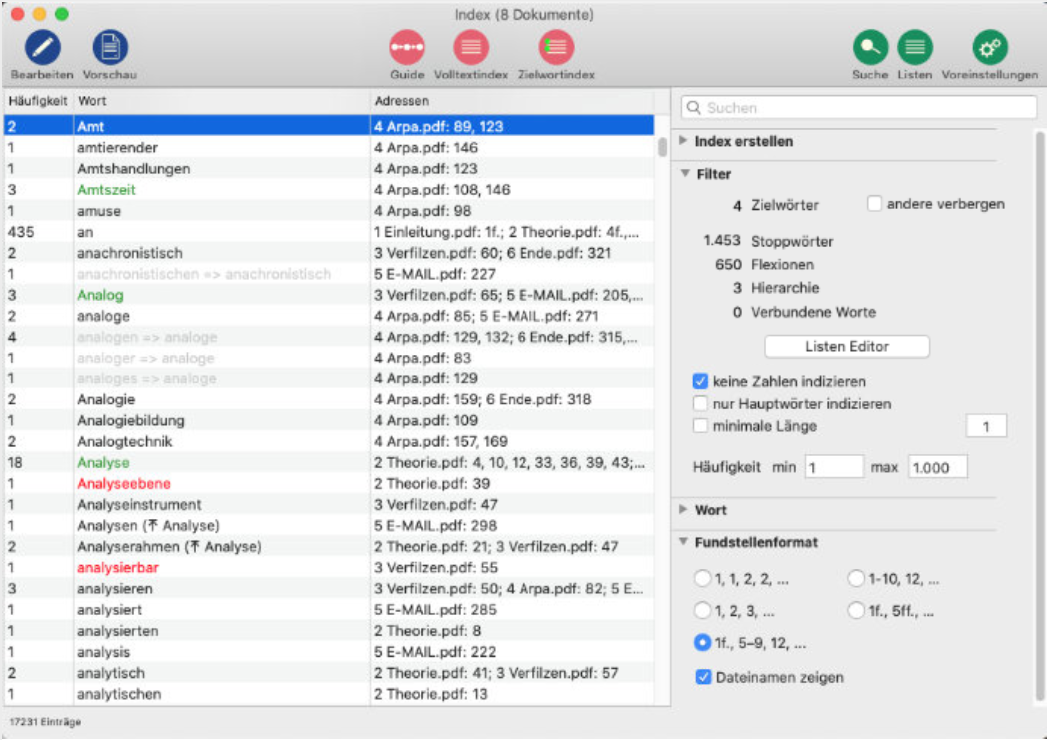The height and width of the screenshot is (740, 1047).
Task: Select format 1, 2, 3, ...
Action: click(702, 610)
